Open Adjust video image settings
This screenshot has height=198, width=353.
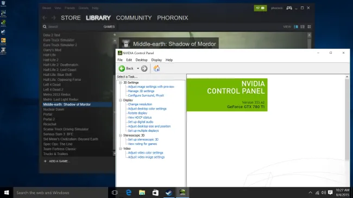146,157
